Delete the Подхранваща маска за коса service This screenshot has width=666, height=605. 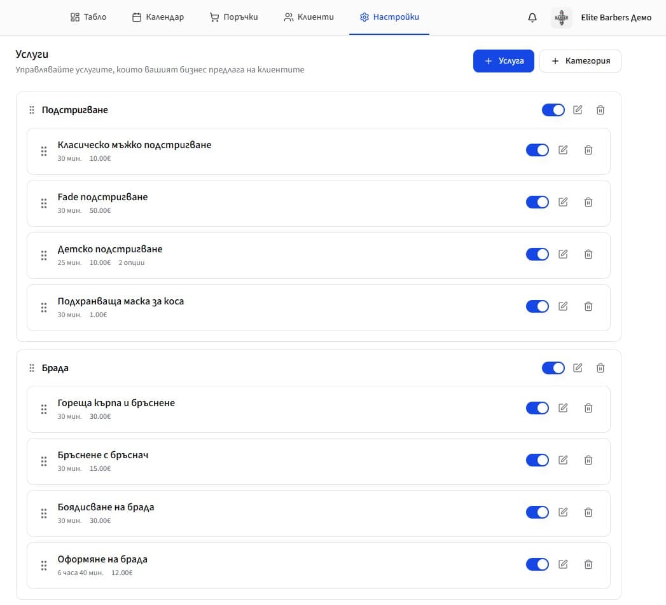[588, 306]
